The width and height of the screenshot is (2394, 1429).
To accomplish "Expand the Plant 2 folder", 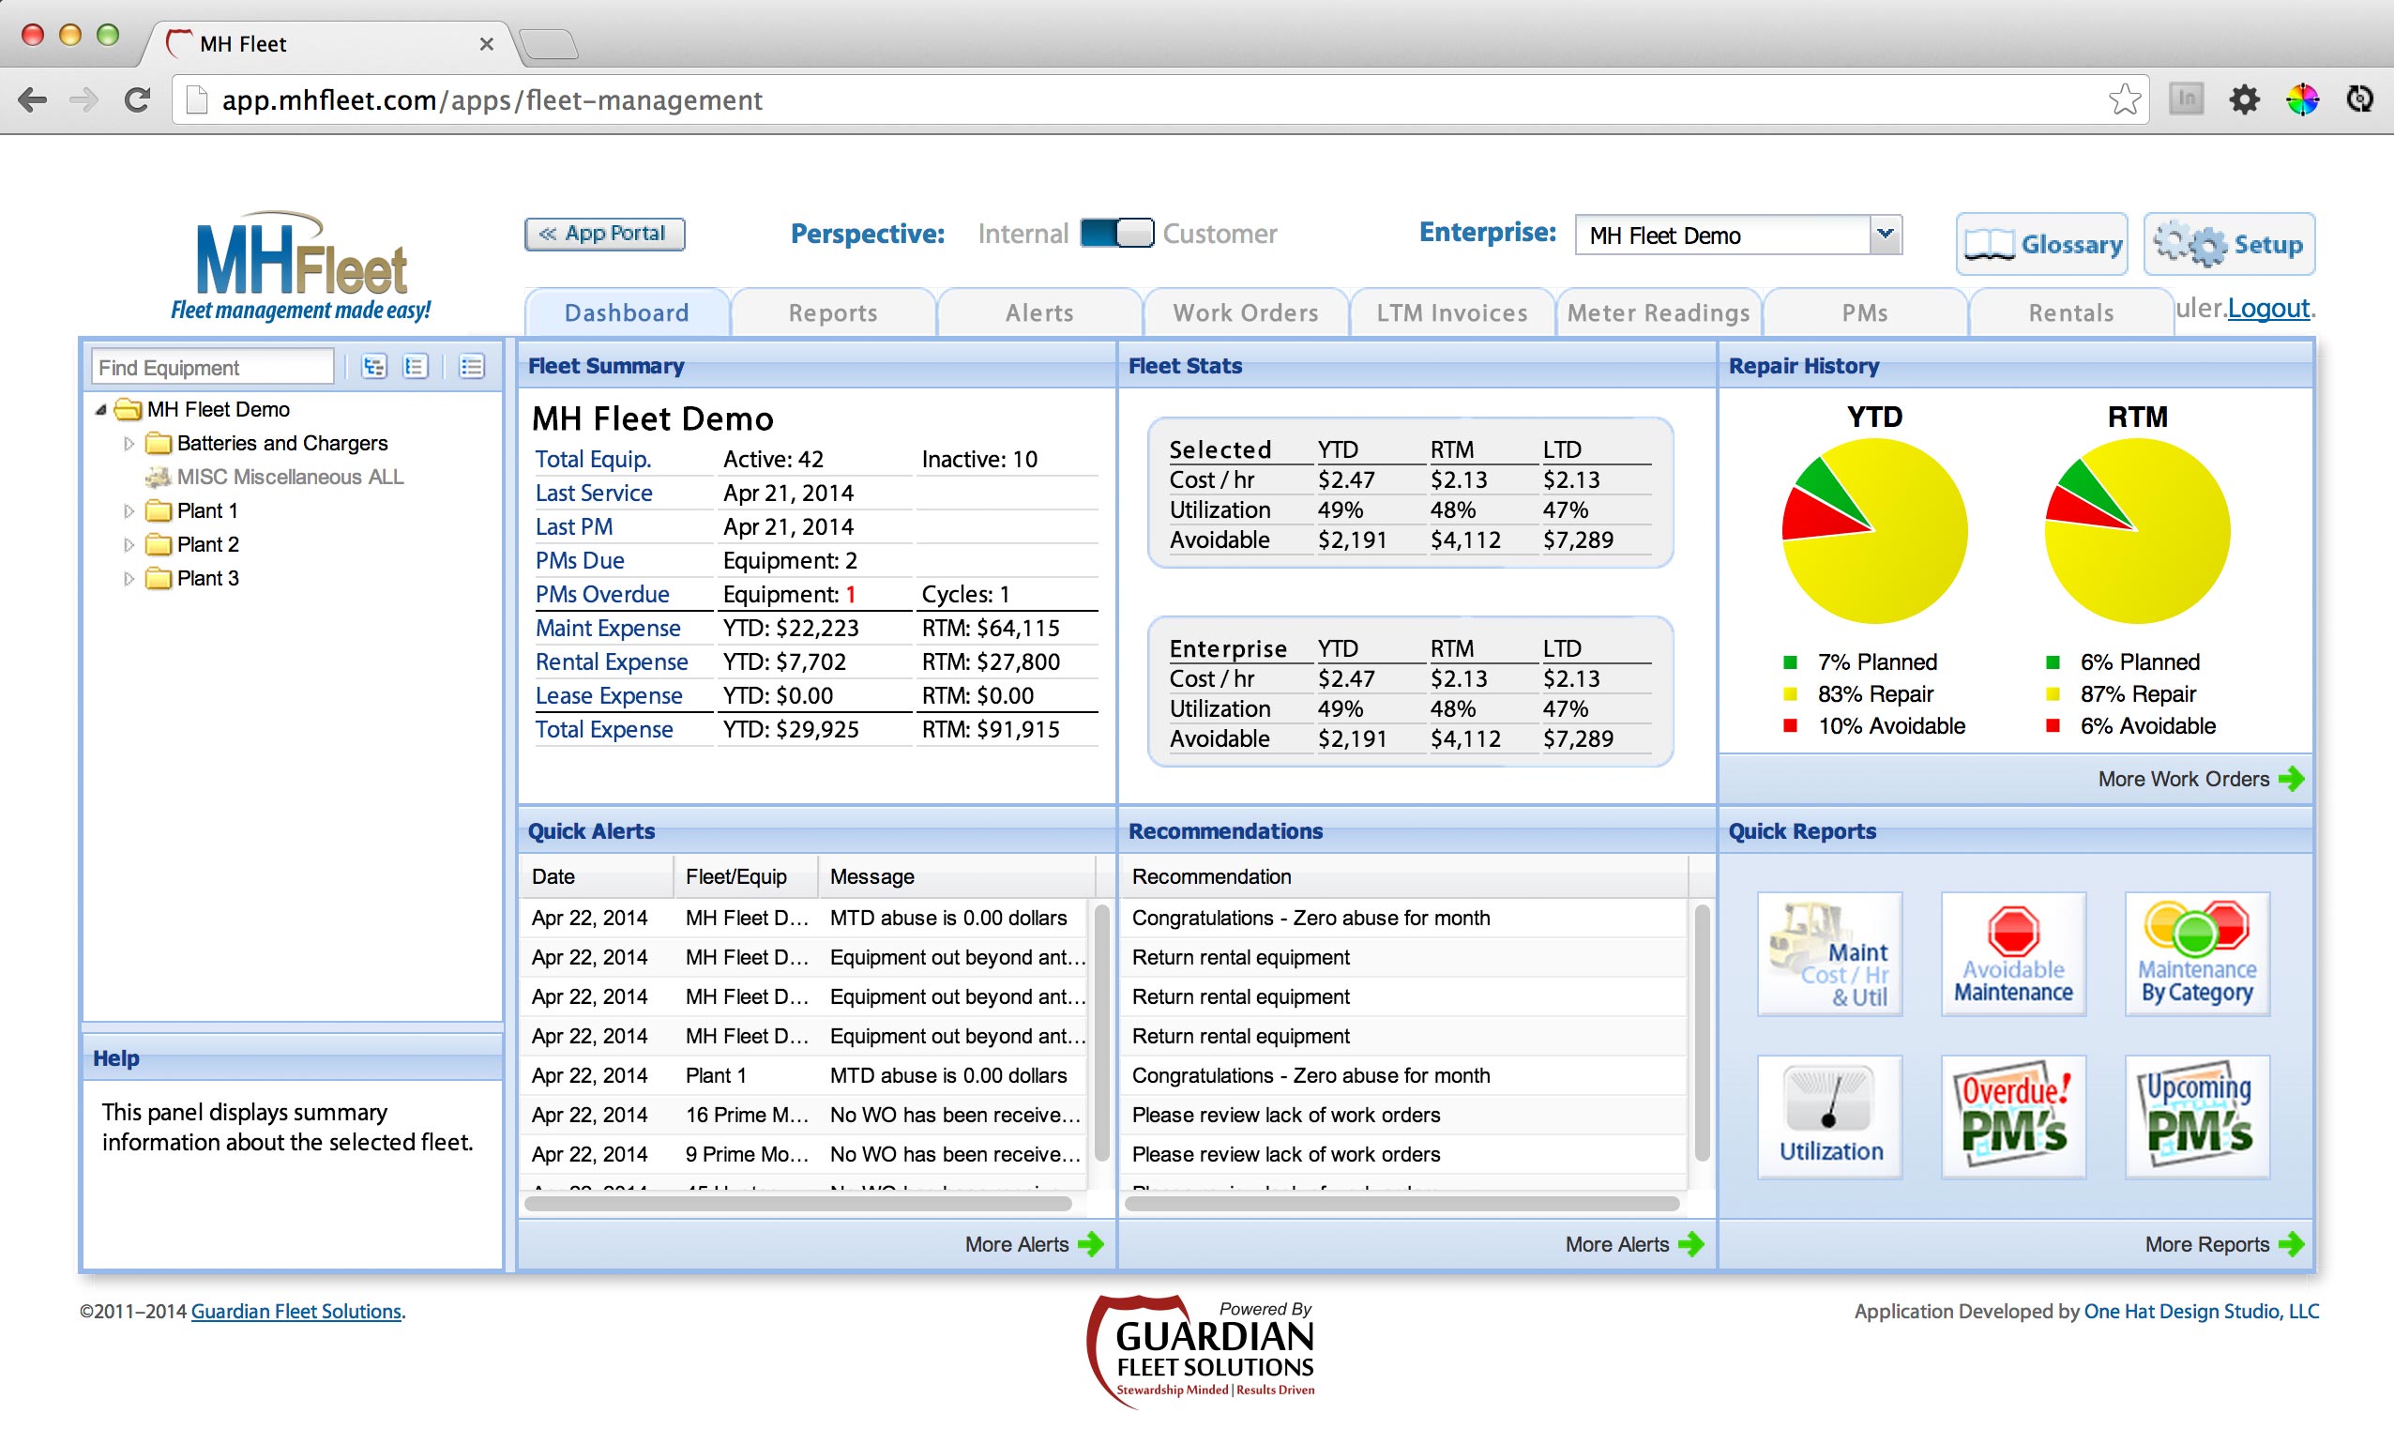I will point(129,545).
